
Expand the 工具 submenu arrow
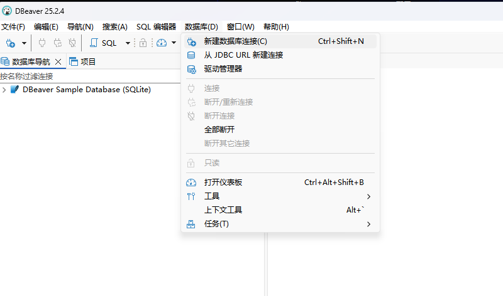point(368,196)
